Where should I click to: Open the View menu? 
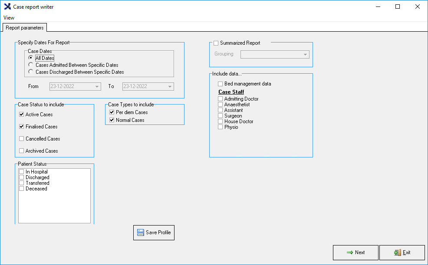click(x=9, y=18)
